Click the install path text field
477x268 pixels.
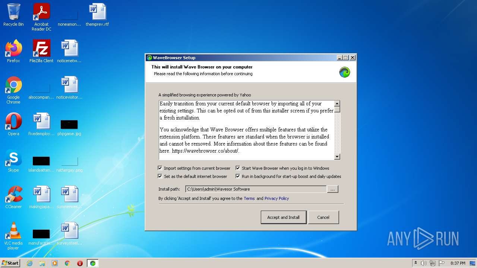(x=256, y=189)
